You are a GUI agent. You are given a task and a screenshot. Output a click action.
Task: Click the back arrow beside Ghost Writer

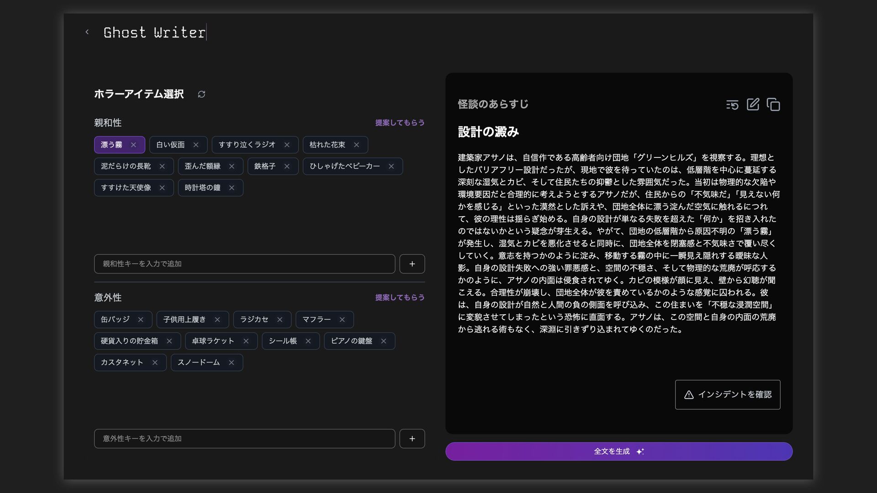point(87,32)
